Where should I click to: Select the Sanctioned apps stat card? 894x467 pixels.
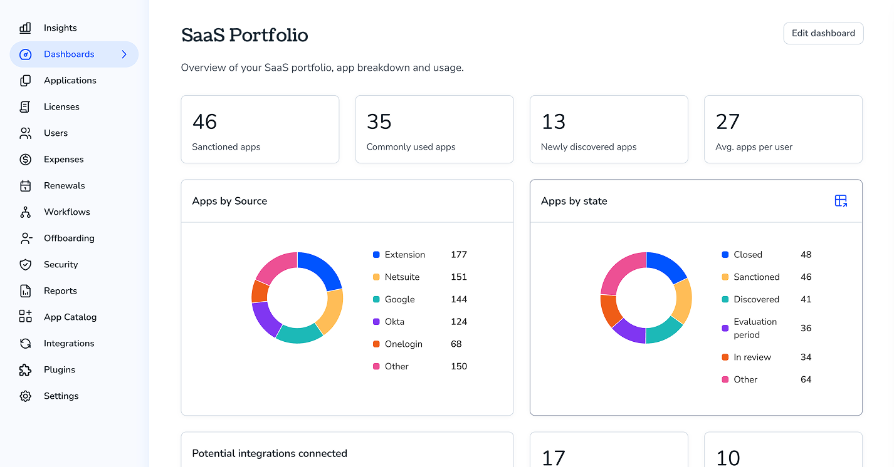click(x=260, y=130)
